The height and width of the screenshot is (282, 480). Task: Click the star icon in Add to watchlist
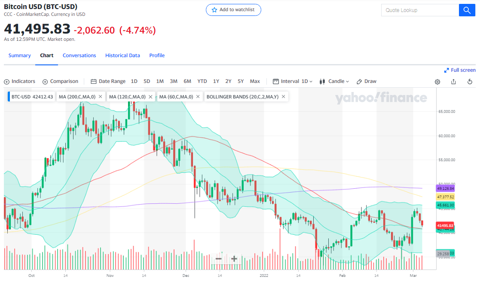[214, 10]
